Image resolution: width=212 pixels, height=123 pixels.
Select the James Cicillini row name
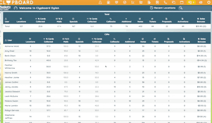click(x=11, y=82)
